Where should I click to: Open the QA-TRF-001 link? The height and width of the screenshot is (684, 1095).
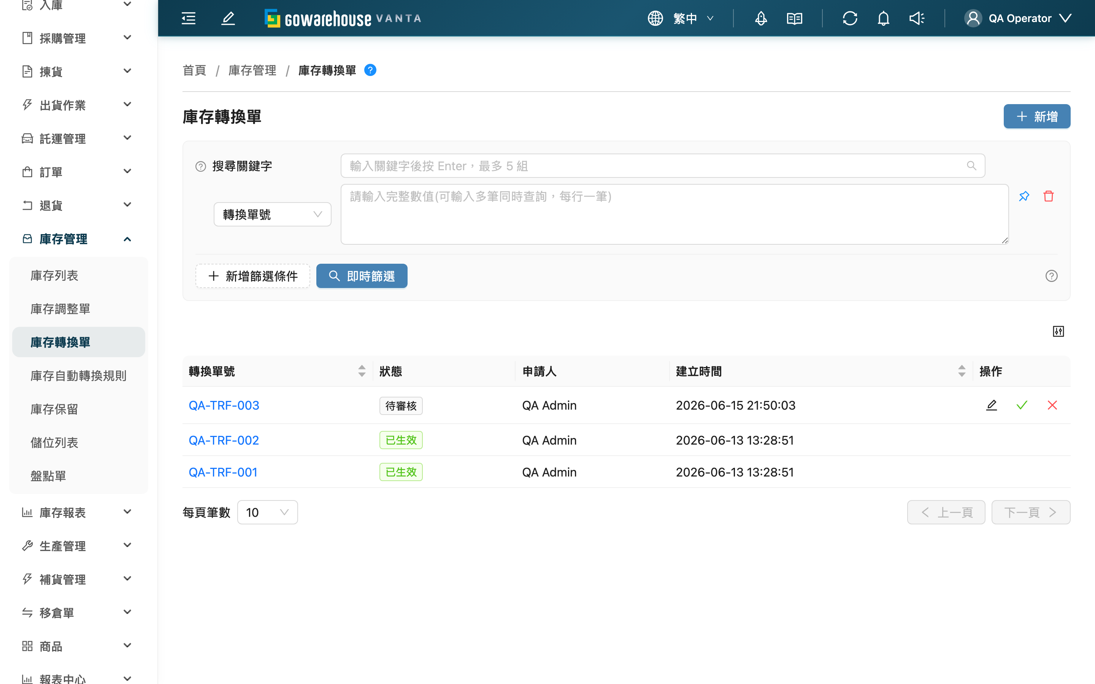pyautogui.click(x=223, y=472)
